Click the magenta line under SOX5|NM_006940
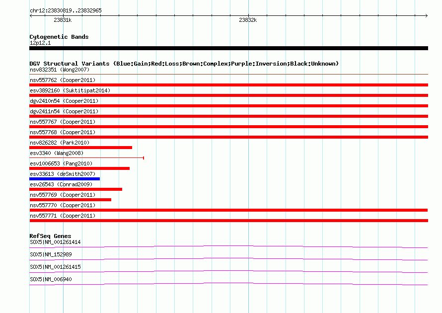Screen dimensions: 442x313 (x=228, y=284)
